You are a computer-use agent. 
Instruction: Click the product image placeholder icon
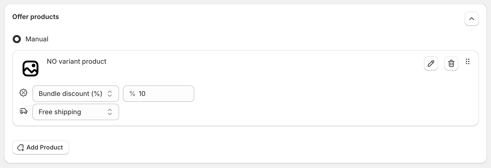coord(30,69)
